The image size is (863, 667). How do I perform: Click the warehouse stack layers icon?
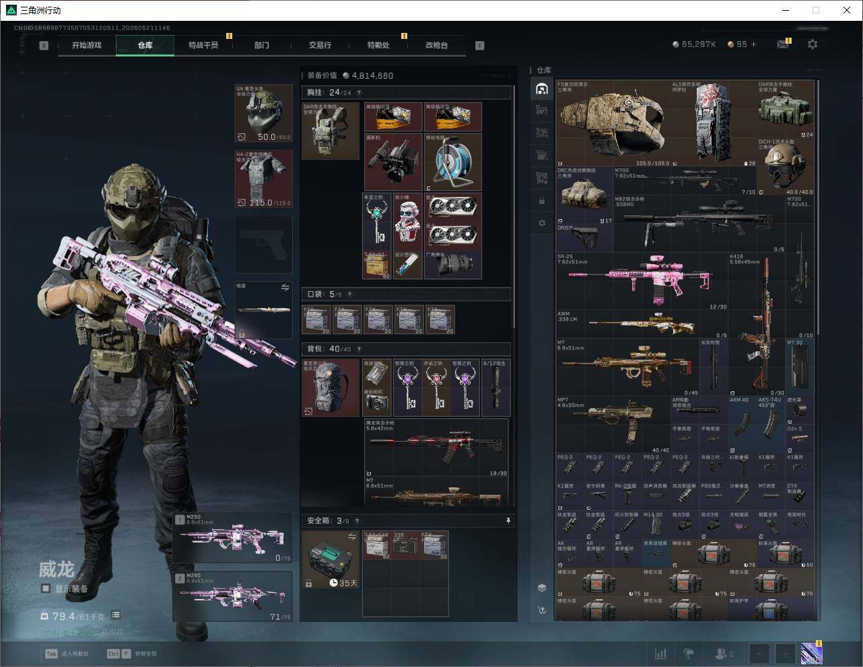(x=542, y=588)
